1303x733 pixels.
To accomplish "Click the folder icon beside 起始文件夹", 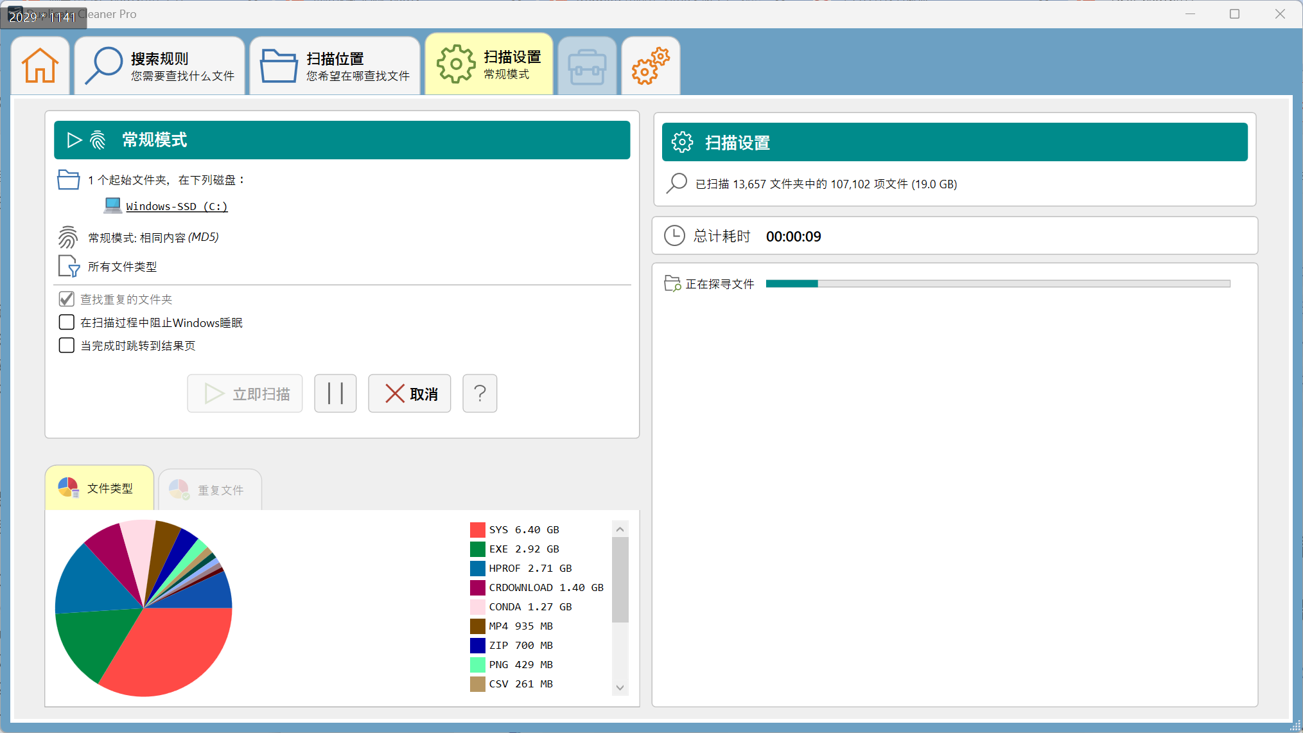I will tap(68, 179).
